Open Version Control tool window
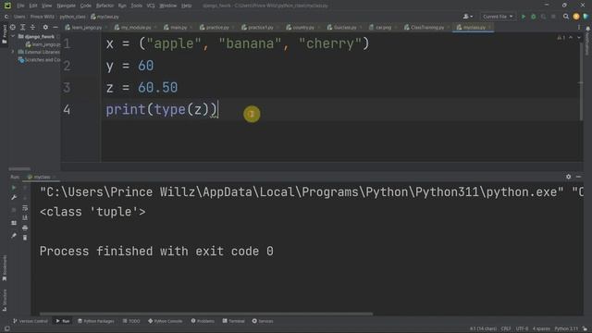 tap(31, 321)
